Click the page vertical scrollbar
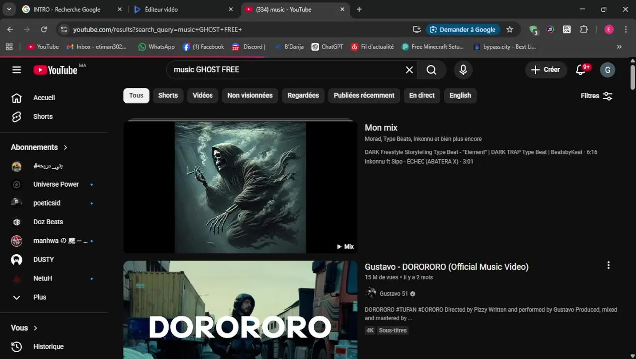 click(633, 77)
